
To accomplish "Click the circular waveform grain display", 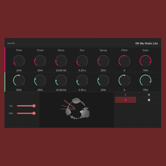I will click(77, 110).
